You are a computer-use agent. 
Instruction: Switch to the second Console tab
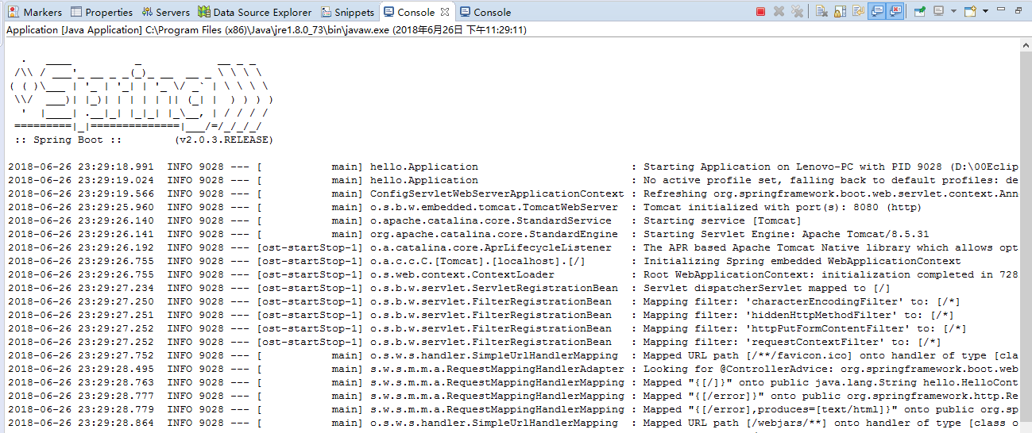point(485,12)
